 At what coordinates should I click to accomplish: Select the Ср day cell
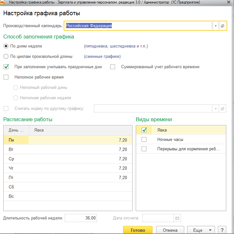16,159
